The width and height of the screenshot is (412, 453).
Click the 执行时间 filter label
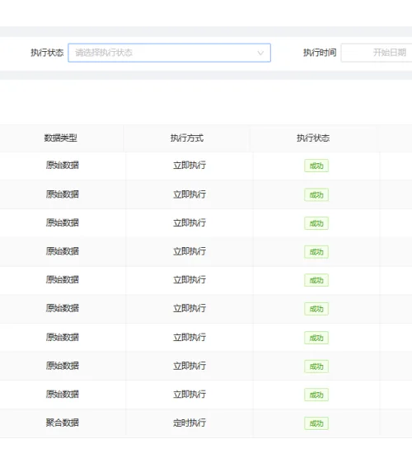(x=320, y=53)
